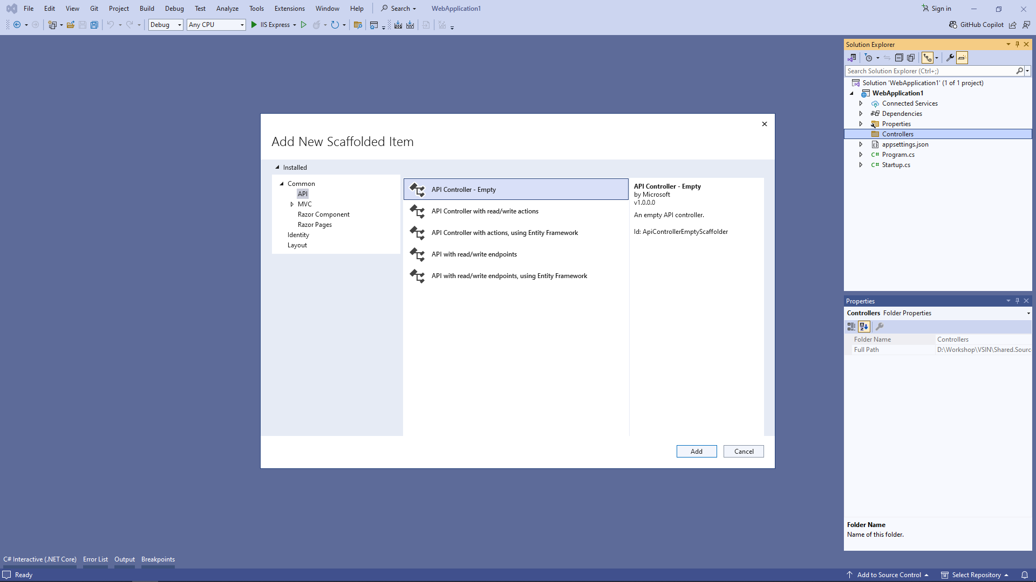1036x582 pixels.
Task: Switch to the Error List tab
Action: point(95,559)
